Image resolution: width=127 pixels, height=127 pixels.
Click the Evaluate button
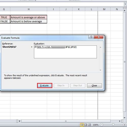point(44,86)
